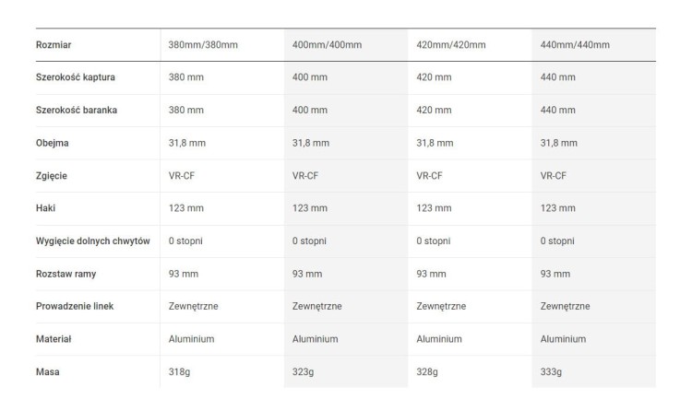Click the Masa row label
The height and width of the screenshot is (411, 692).
pyautogui.click(x=46, y=371)
